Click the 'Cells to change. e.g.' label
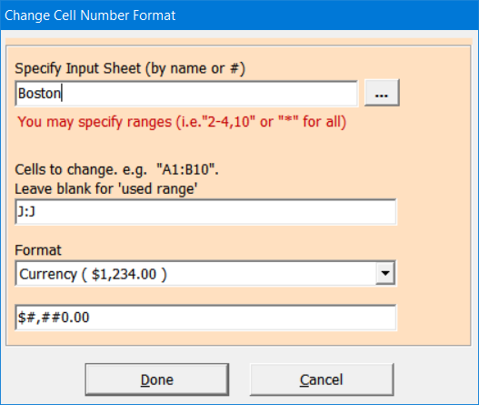479x405 pixels. coord(116,169)
